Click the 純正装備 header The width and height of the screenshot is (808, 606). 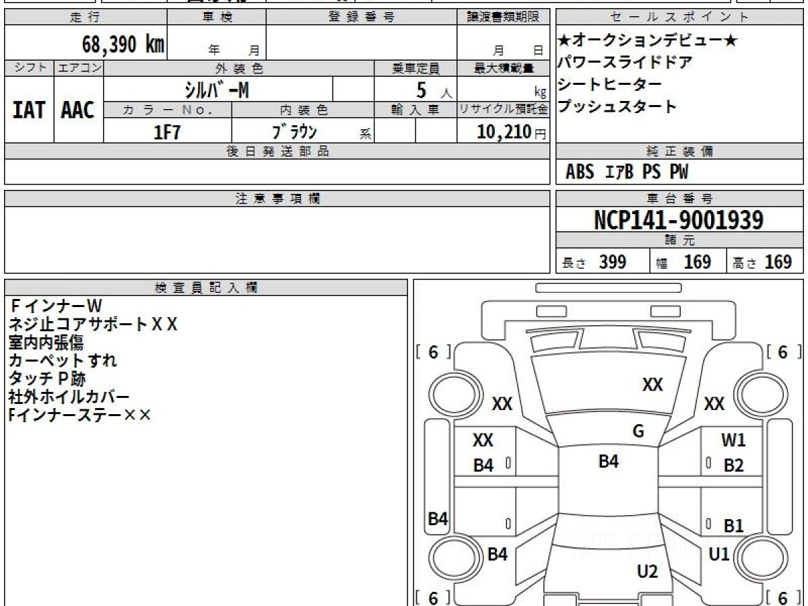click(x=680, y=151)
